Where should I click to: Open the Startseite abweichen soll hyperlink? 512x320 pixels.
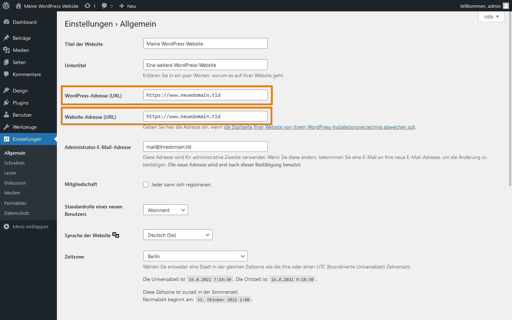coord(319,127)
